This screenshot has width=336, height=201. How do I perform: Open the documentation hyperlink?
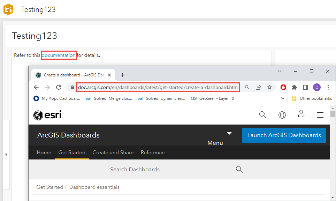(59, 55)
